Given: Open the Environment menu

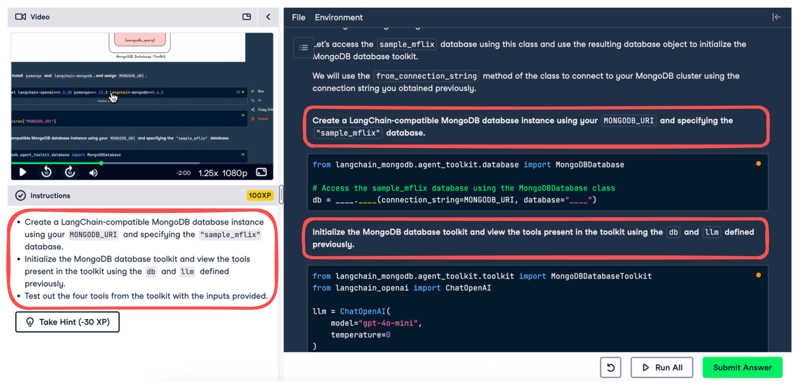Looking at the screenshot, I should [x=338, y=17].
